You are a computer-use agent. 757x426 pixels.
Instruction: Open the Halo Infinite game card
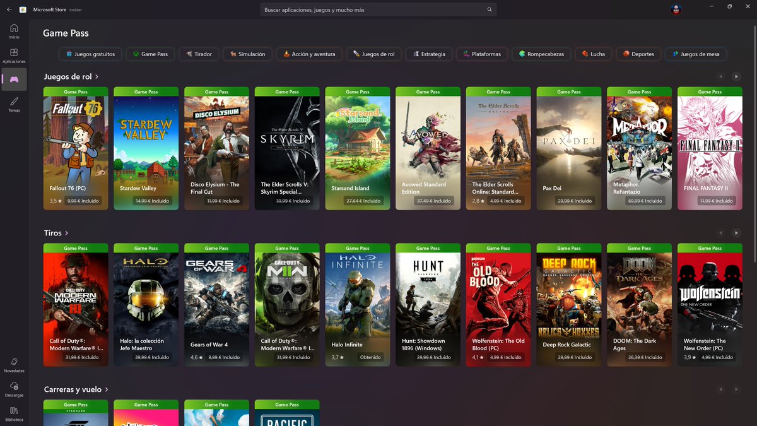(x=358, y=305)
